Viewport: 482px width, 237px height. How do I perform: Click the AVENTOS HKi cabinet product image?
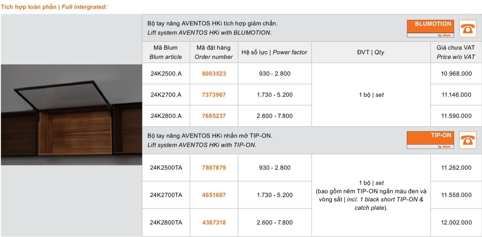click(71, 115)
